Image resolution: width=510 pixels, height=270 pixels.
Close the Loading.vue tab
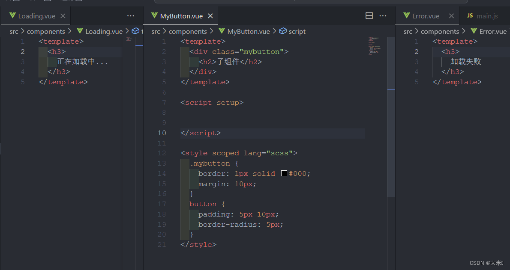click(63, 15)
